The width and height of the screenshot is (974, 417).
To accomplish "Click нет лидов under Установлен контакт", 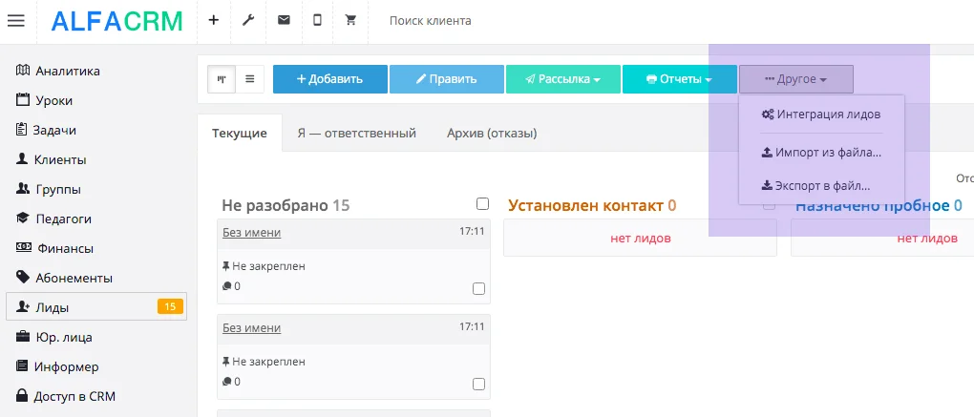I will coord(641,239).
